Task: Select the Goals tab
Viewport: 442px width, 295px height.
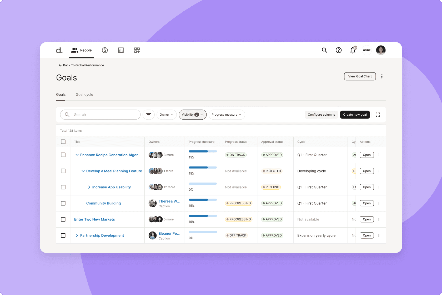Action: pos(61,95)
